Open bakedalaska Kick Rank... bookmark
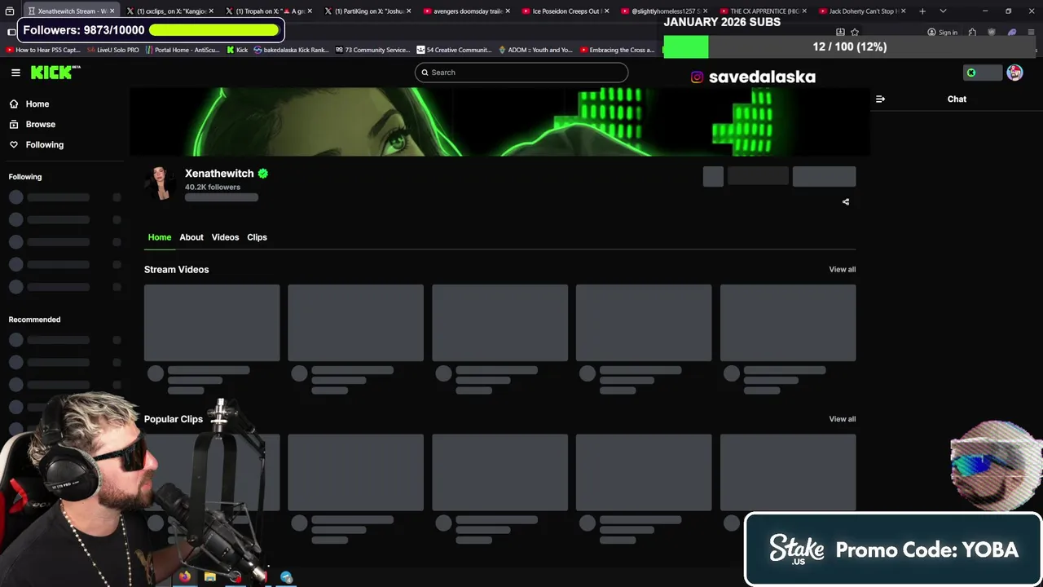The image size is (1043, 587). point(291,50)
